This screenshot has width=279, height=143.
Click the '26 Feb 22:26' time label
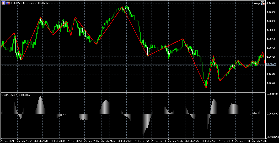(175, 141)
